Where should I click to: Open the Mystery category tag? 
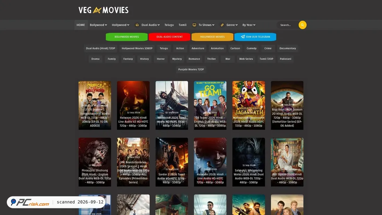point(177,59)
